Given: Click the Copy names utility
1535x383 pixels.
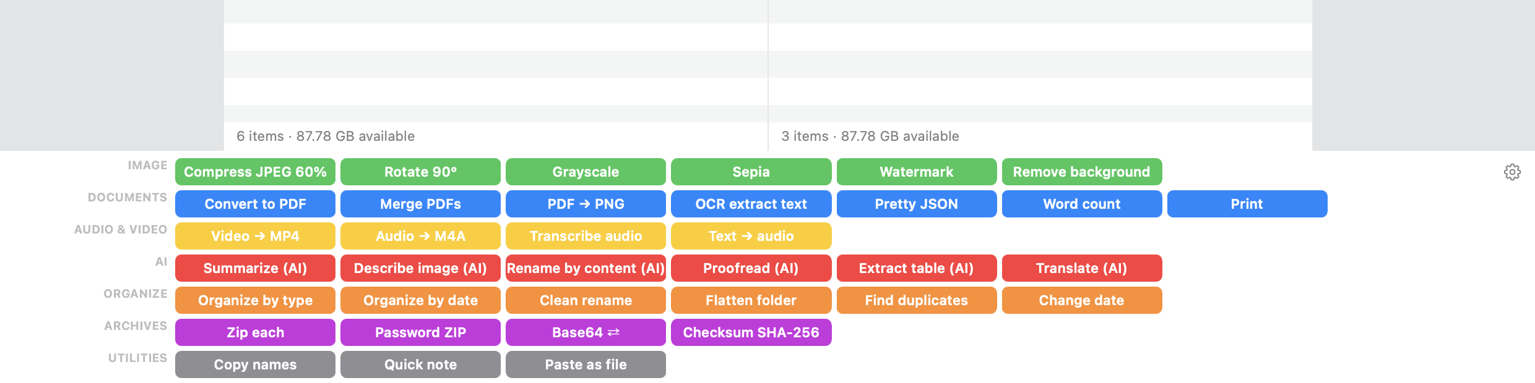Looking at the screenshot, I should (255, 364).
